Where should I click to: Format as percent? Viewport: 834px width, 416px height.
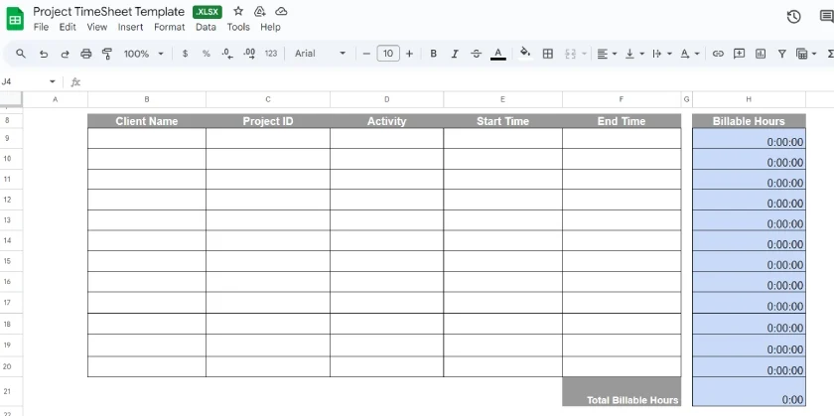point(206,54)
